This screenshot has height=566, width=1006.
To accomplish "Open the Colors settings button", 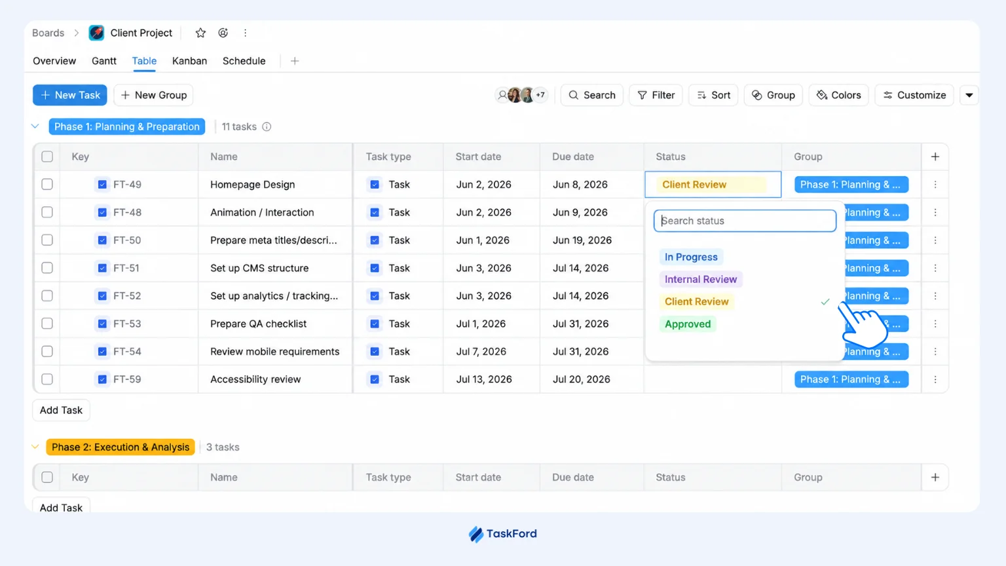I will point(839,95).
